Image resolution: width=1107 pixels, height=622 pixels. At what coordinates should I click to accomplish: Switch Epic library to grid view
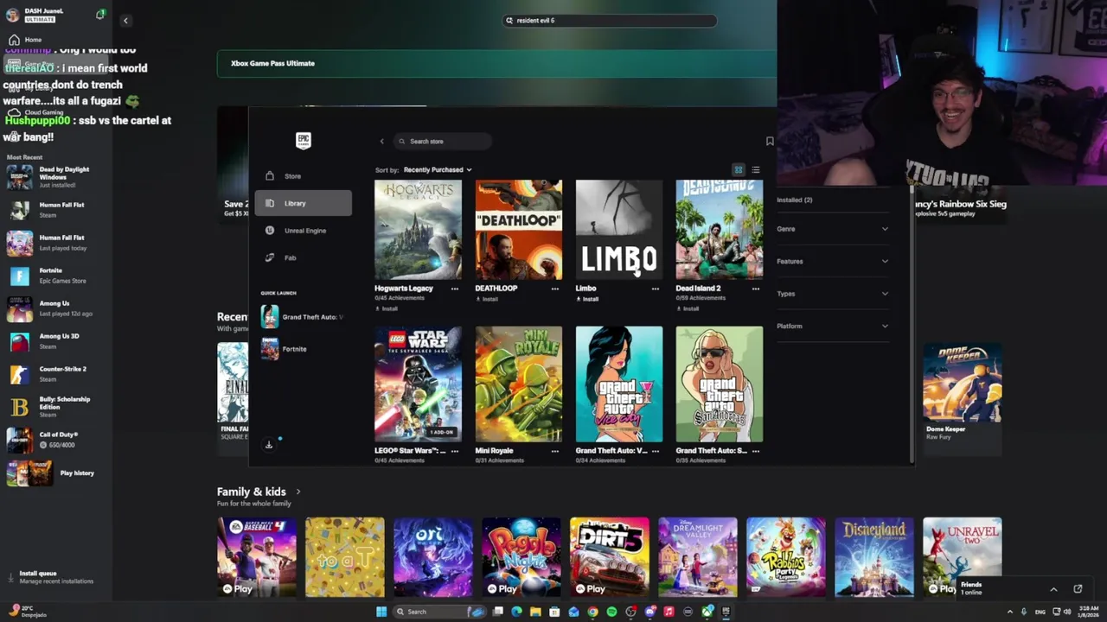point(739,169)
